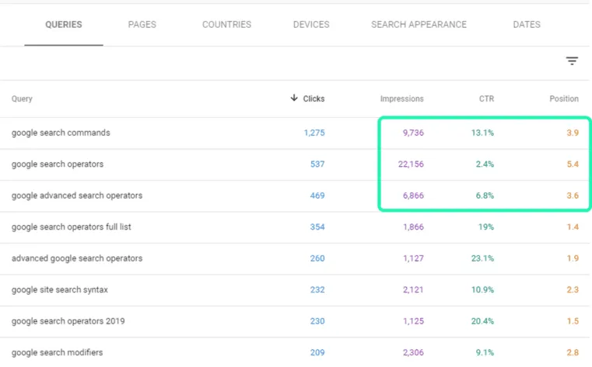Switch to the Pages tab

point(142,25)
